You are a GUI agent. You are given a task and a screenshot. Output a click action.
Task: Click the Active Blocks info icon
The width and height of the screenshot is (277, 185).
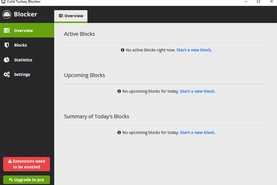(x=123, y=50)
